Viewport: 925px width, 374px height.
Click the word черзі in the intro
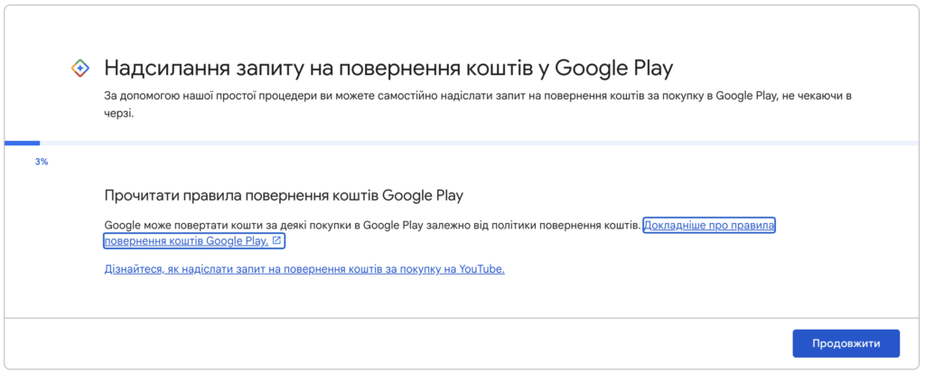118,114
